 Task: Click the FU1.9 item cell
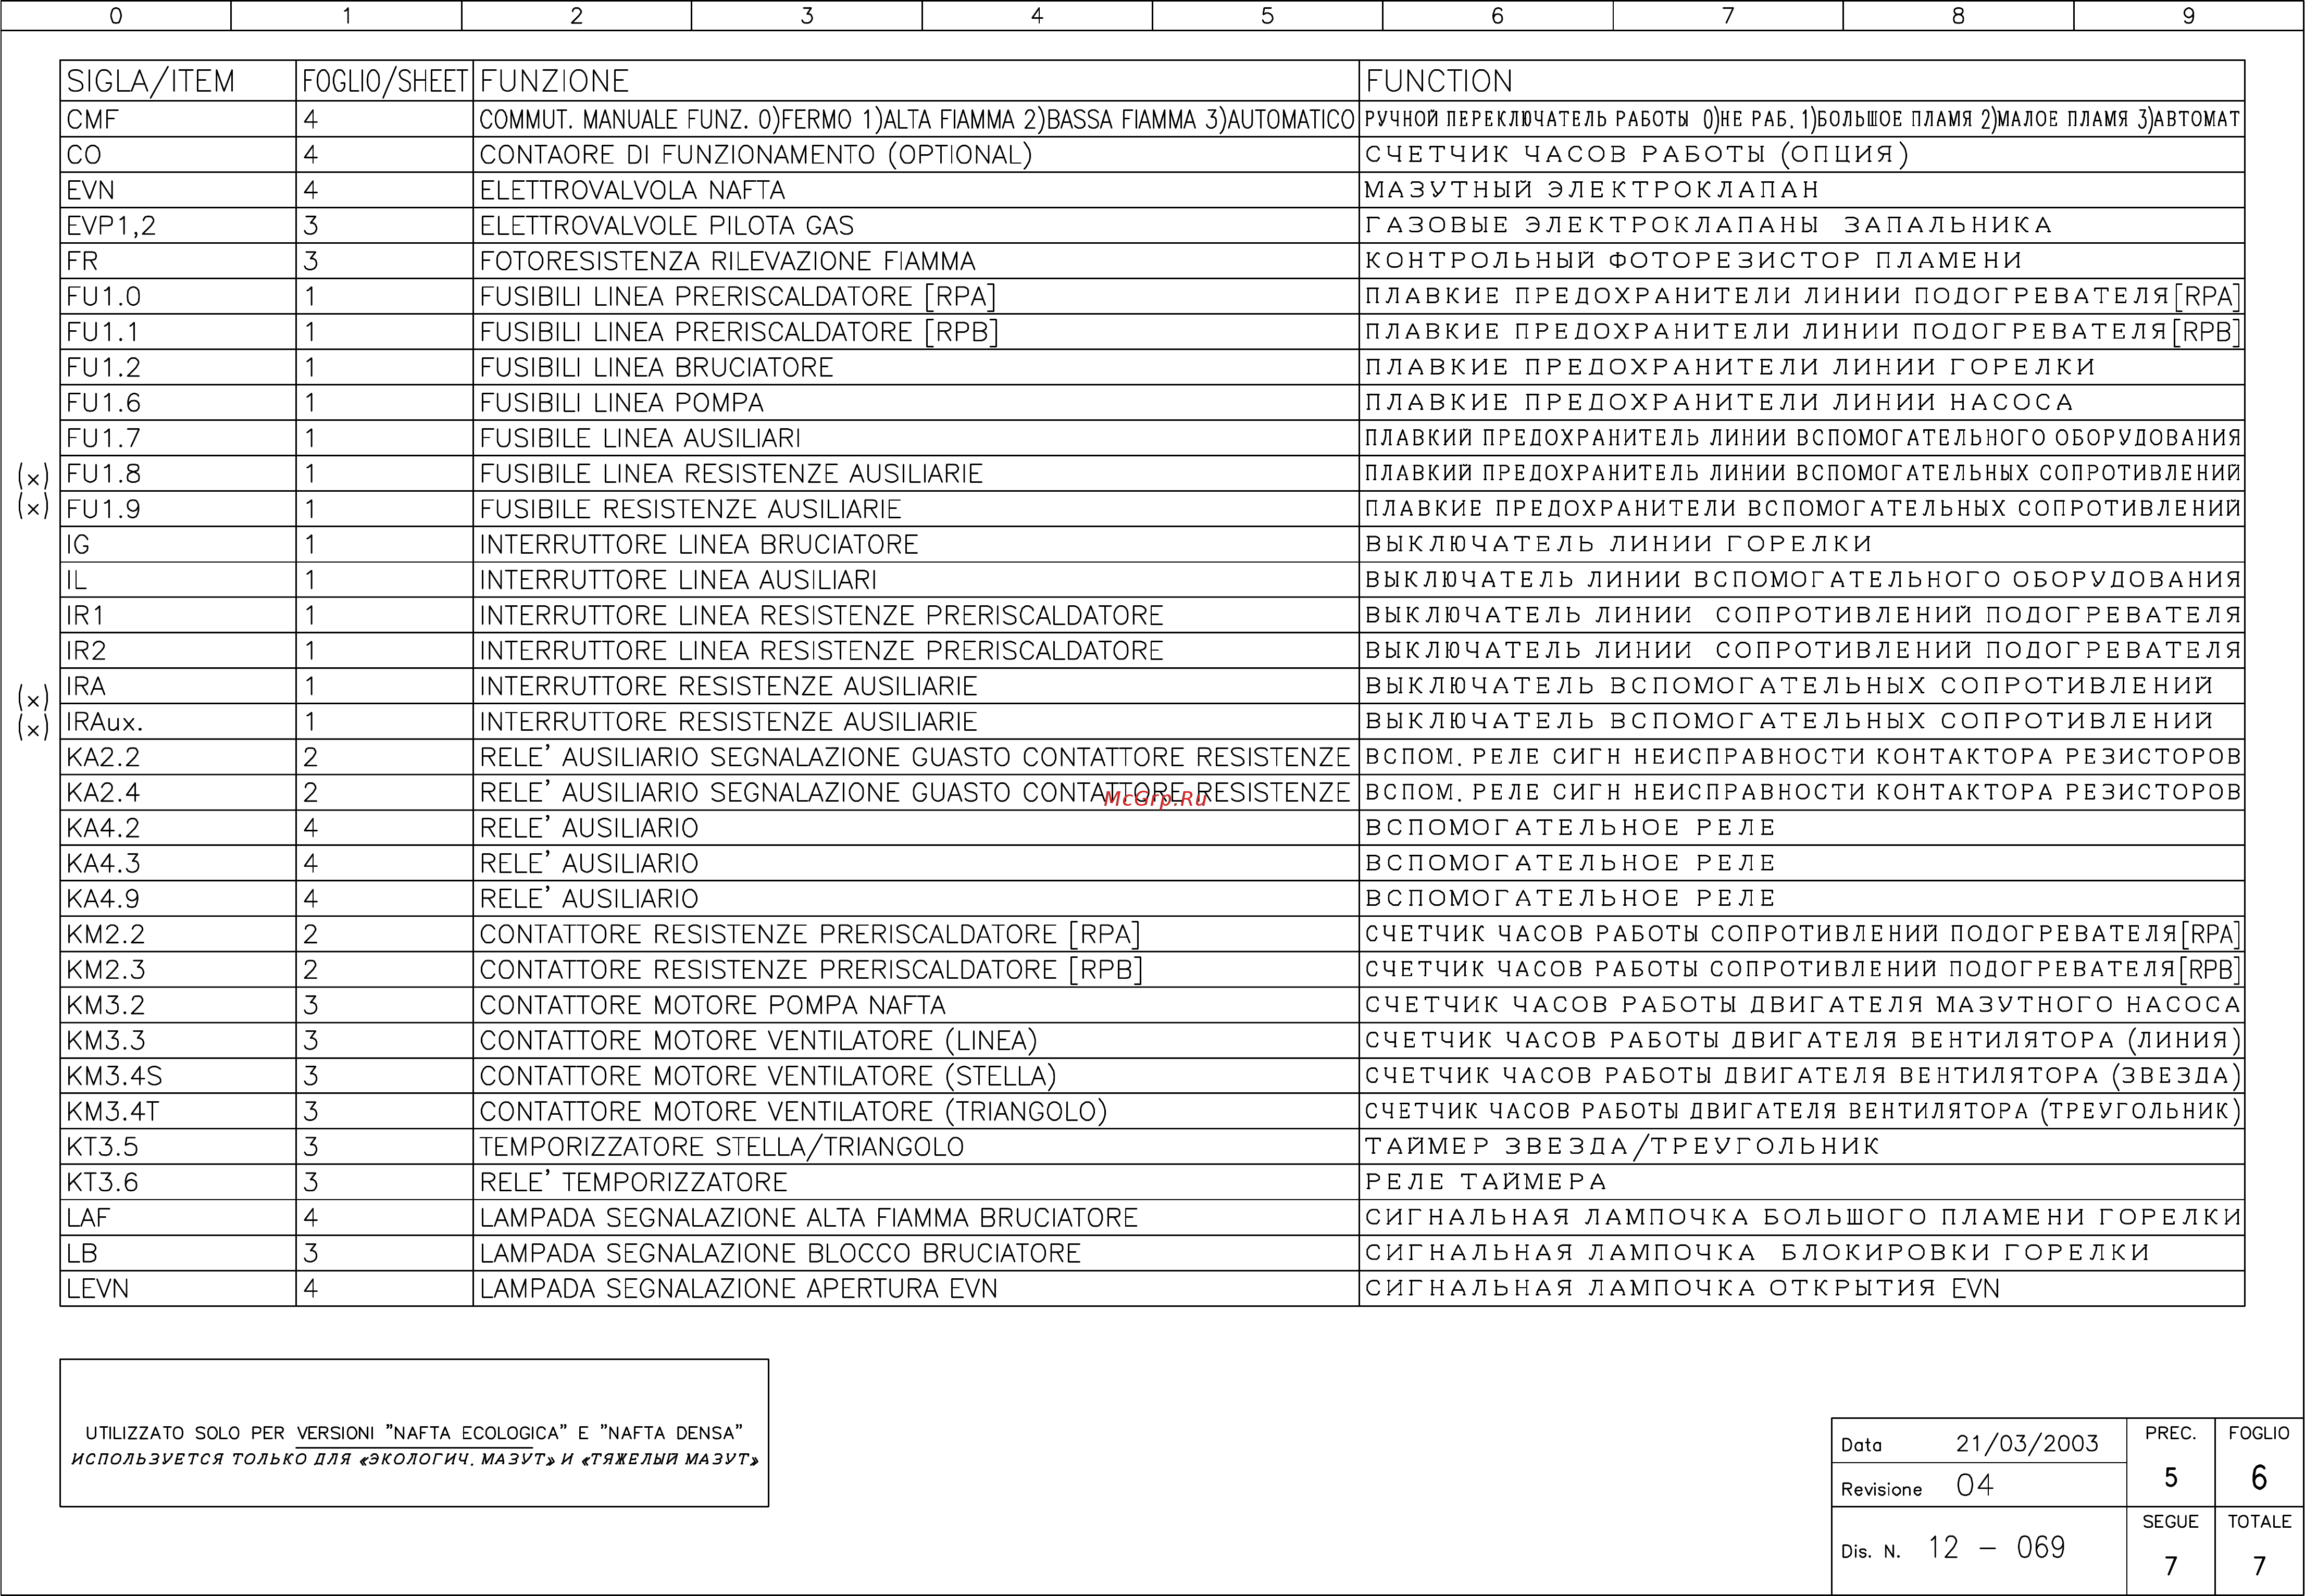(177, 509)
